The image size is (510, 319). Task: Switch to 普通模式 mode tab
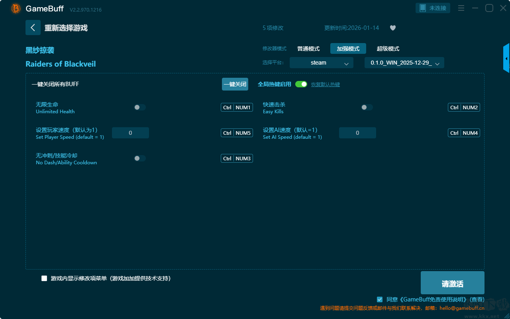[x=308, y=49]
